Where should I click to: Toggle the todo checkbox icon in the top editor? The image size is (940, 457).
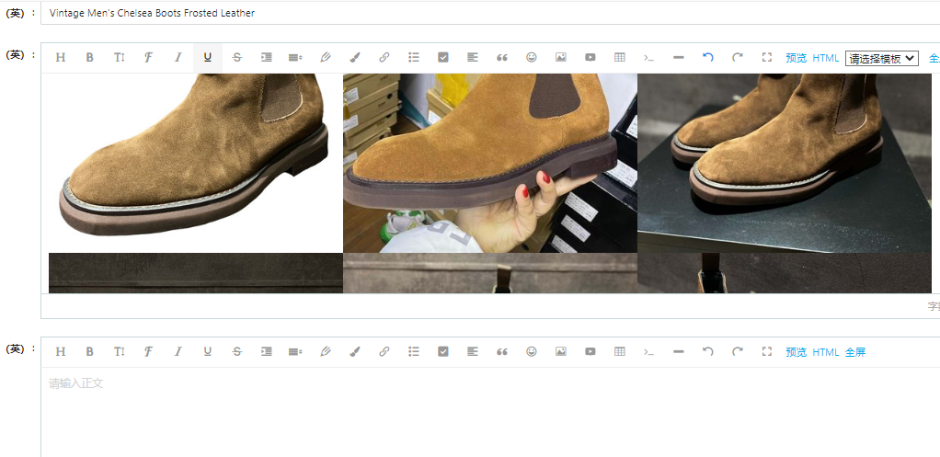click(442, 57)
